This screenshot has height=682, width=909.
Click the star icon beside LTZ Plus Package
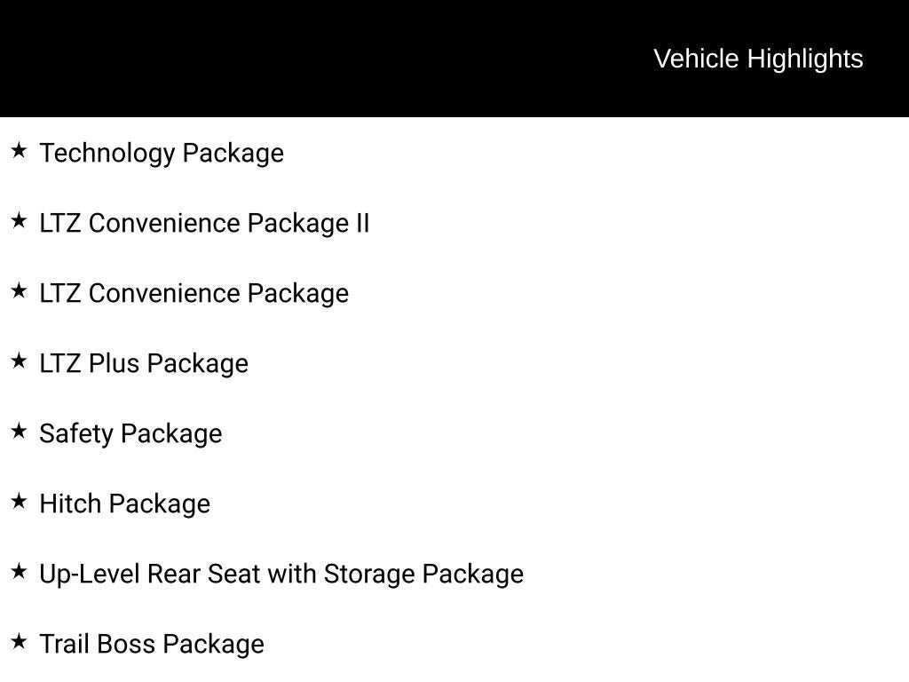click(19, 361)
